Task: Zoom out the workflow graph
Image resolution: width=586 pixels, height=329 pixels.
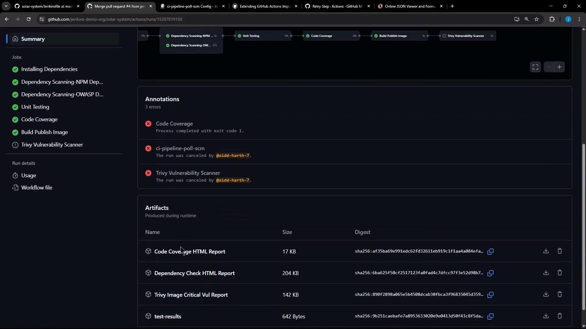Action: [x=549, y=67]
